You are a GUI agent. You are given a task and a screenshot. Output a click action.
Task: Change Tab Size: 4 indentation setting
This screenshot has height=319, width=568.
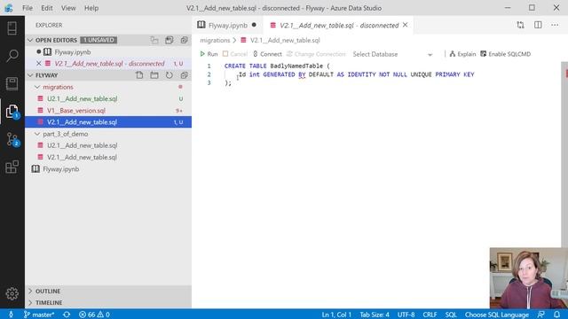click(x=375, y=315)
